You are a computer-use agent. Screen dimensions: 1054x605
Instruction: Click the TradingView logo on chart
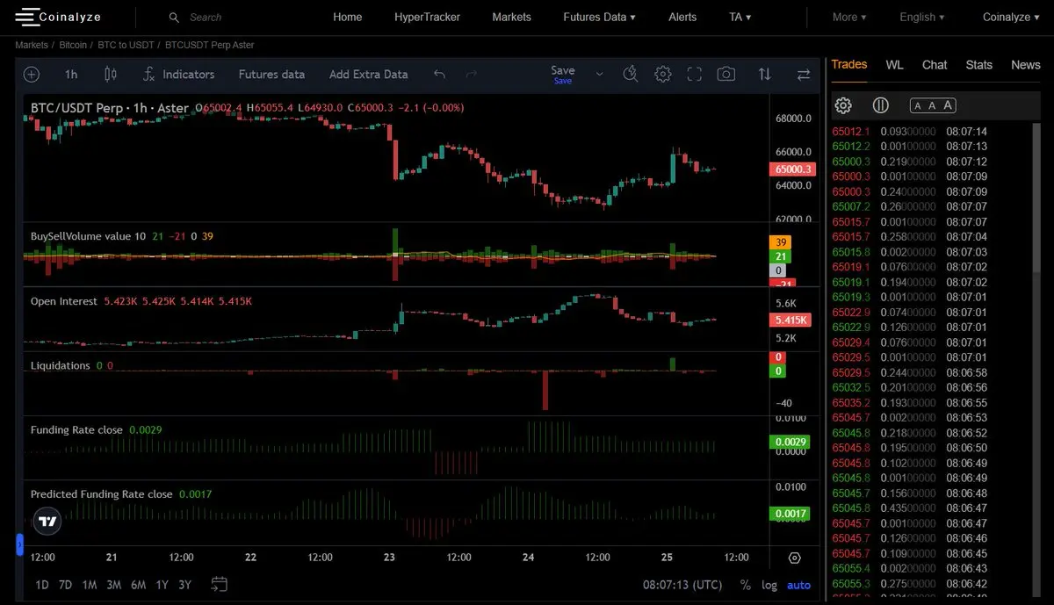(47, 522)
